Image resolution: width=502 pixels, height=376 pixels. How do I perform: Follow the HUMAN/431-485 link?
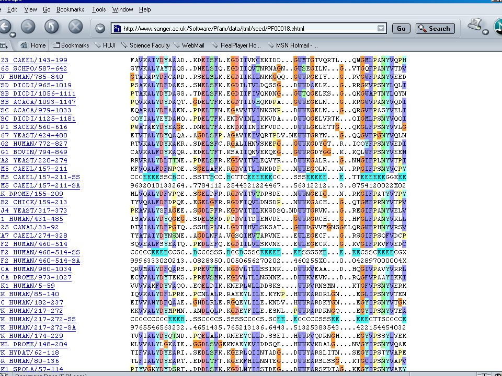32,219
